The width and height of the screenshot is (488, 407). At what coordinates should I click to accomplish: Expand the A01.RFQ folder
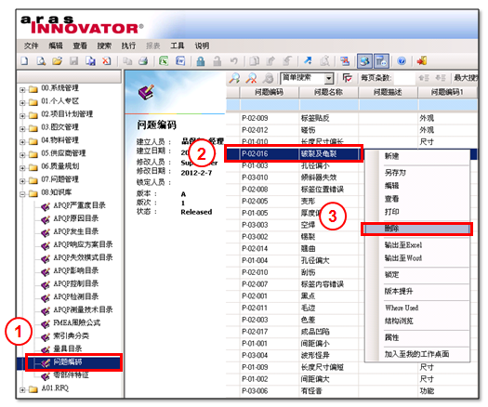[22, 389]
